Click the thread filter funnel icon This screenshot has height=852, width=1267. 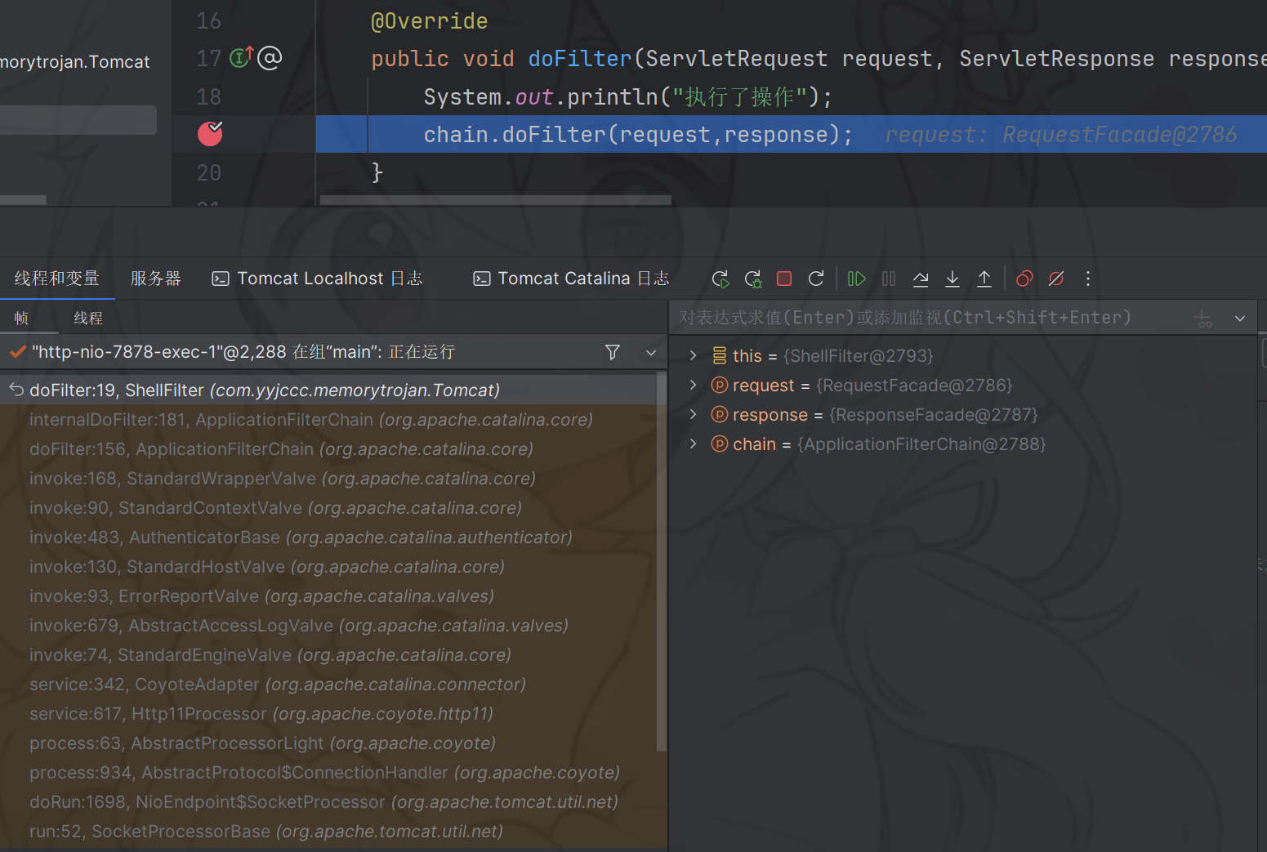[612, 352]
